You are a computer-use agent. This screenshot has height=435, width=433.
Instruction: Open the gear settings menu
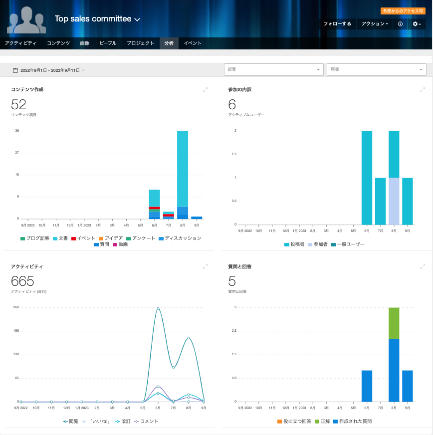[417, 24]
